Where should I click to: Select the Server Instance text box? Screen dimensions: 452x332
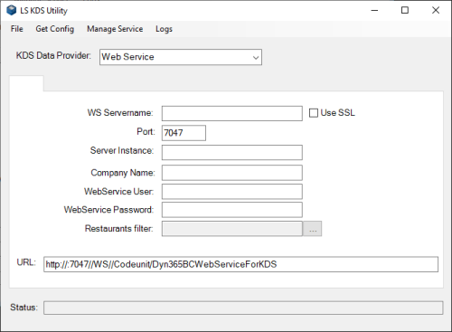(232, 153)
